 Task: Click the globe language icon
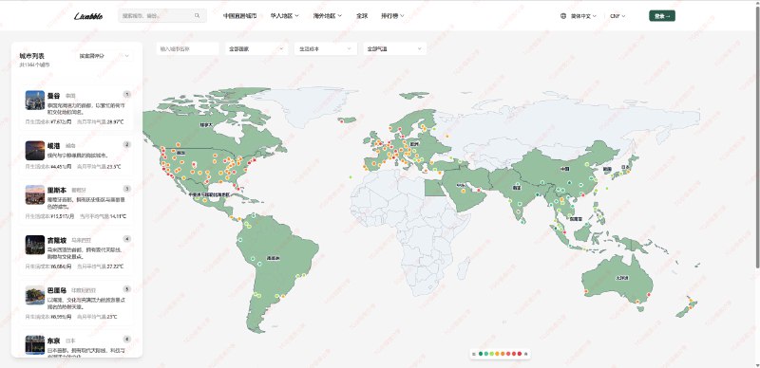[x=563, y=16]
